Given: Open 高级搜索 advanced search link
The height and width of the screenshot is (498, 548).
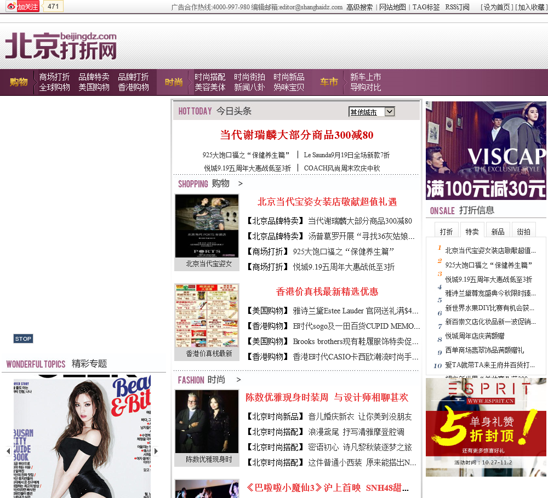Looking at the screenshot, I should (359, 7).
